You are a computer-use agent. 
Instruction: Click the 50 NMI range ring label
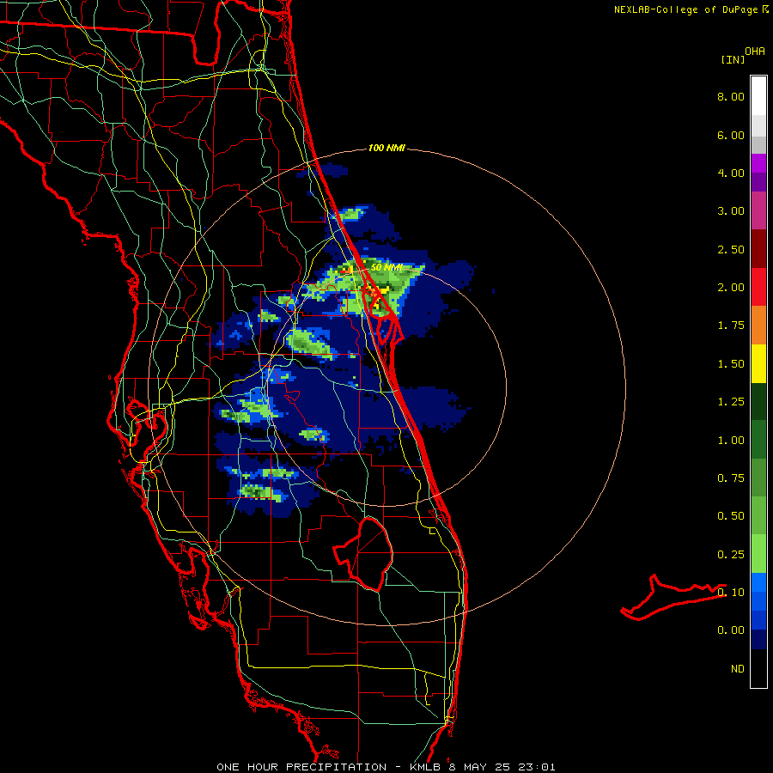click(x=386, y=267)
